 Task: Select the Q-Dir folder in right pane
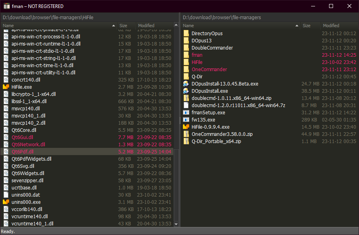click(198, 77)
